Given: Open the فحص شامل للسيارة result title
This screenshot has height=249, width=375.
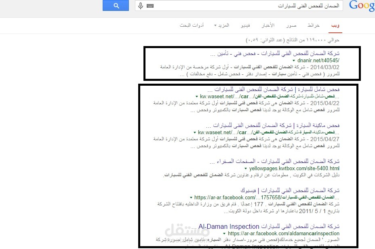Looking at the screenshot, I should [273, 89].
